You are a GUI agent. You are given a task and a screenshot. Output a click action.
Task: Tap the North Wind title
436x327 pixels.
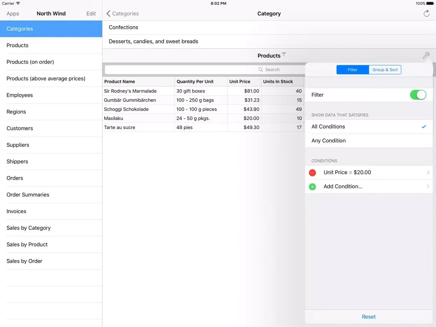(x=51, y=13)
